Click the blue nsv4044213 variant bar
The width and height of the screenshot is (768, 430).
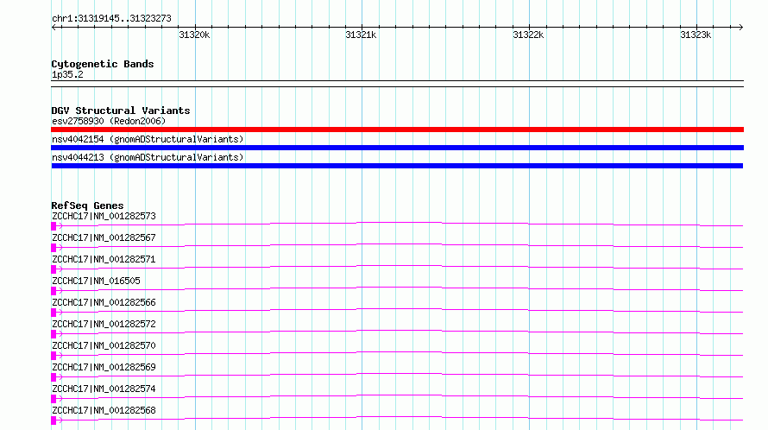397,166
